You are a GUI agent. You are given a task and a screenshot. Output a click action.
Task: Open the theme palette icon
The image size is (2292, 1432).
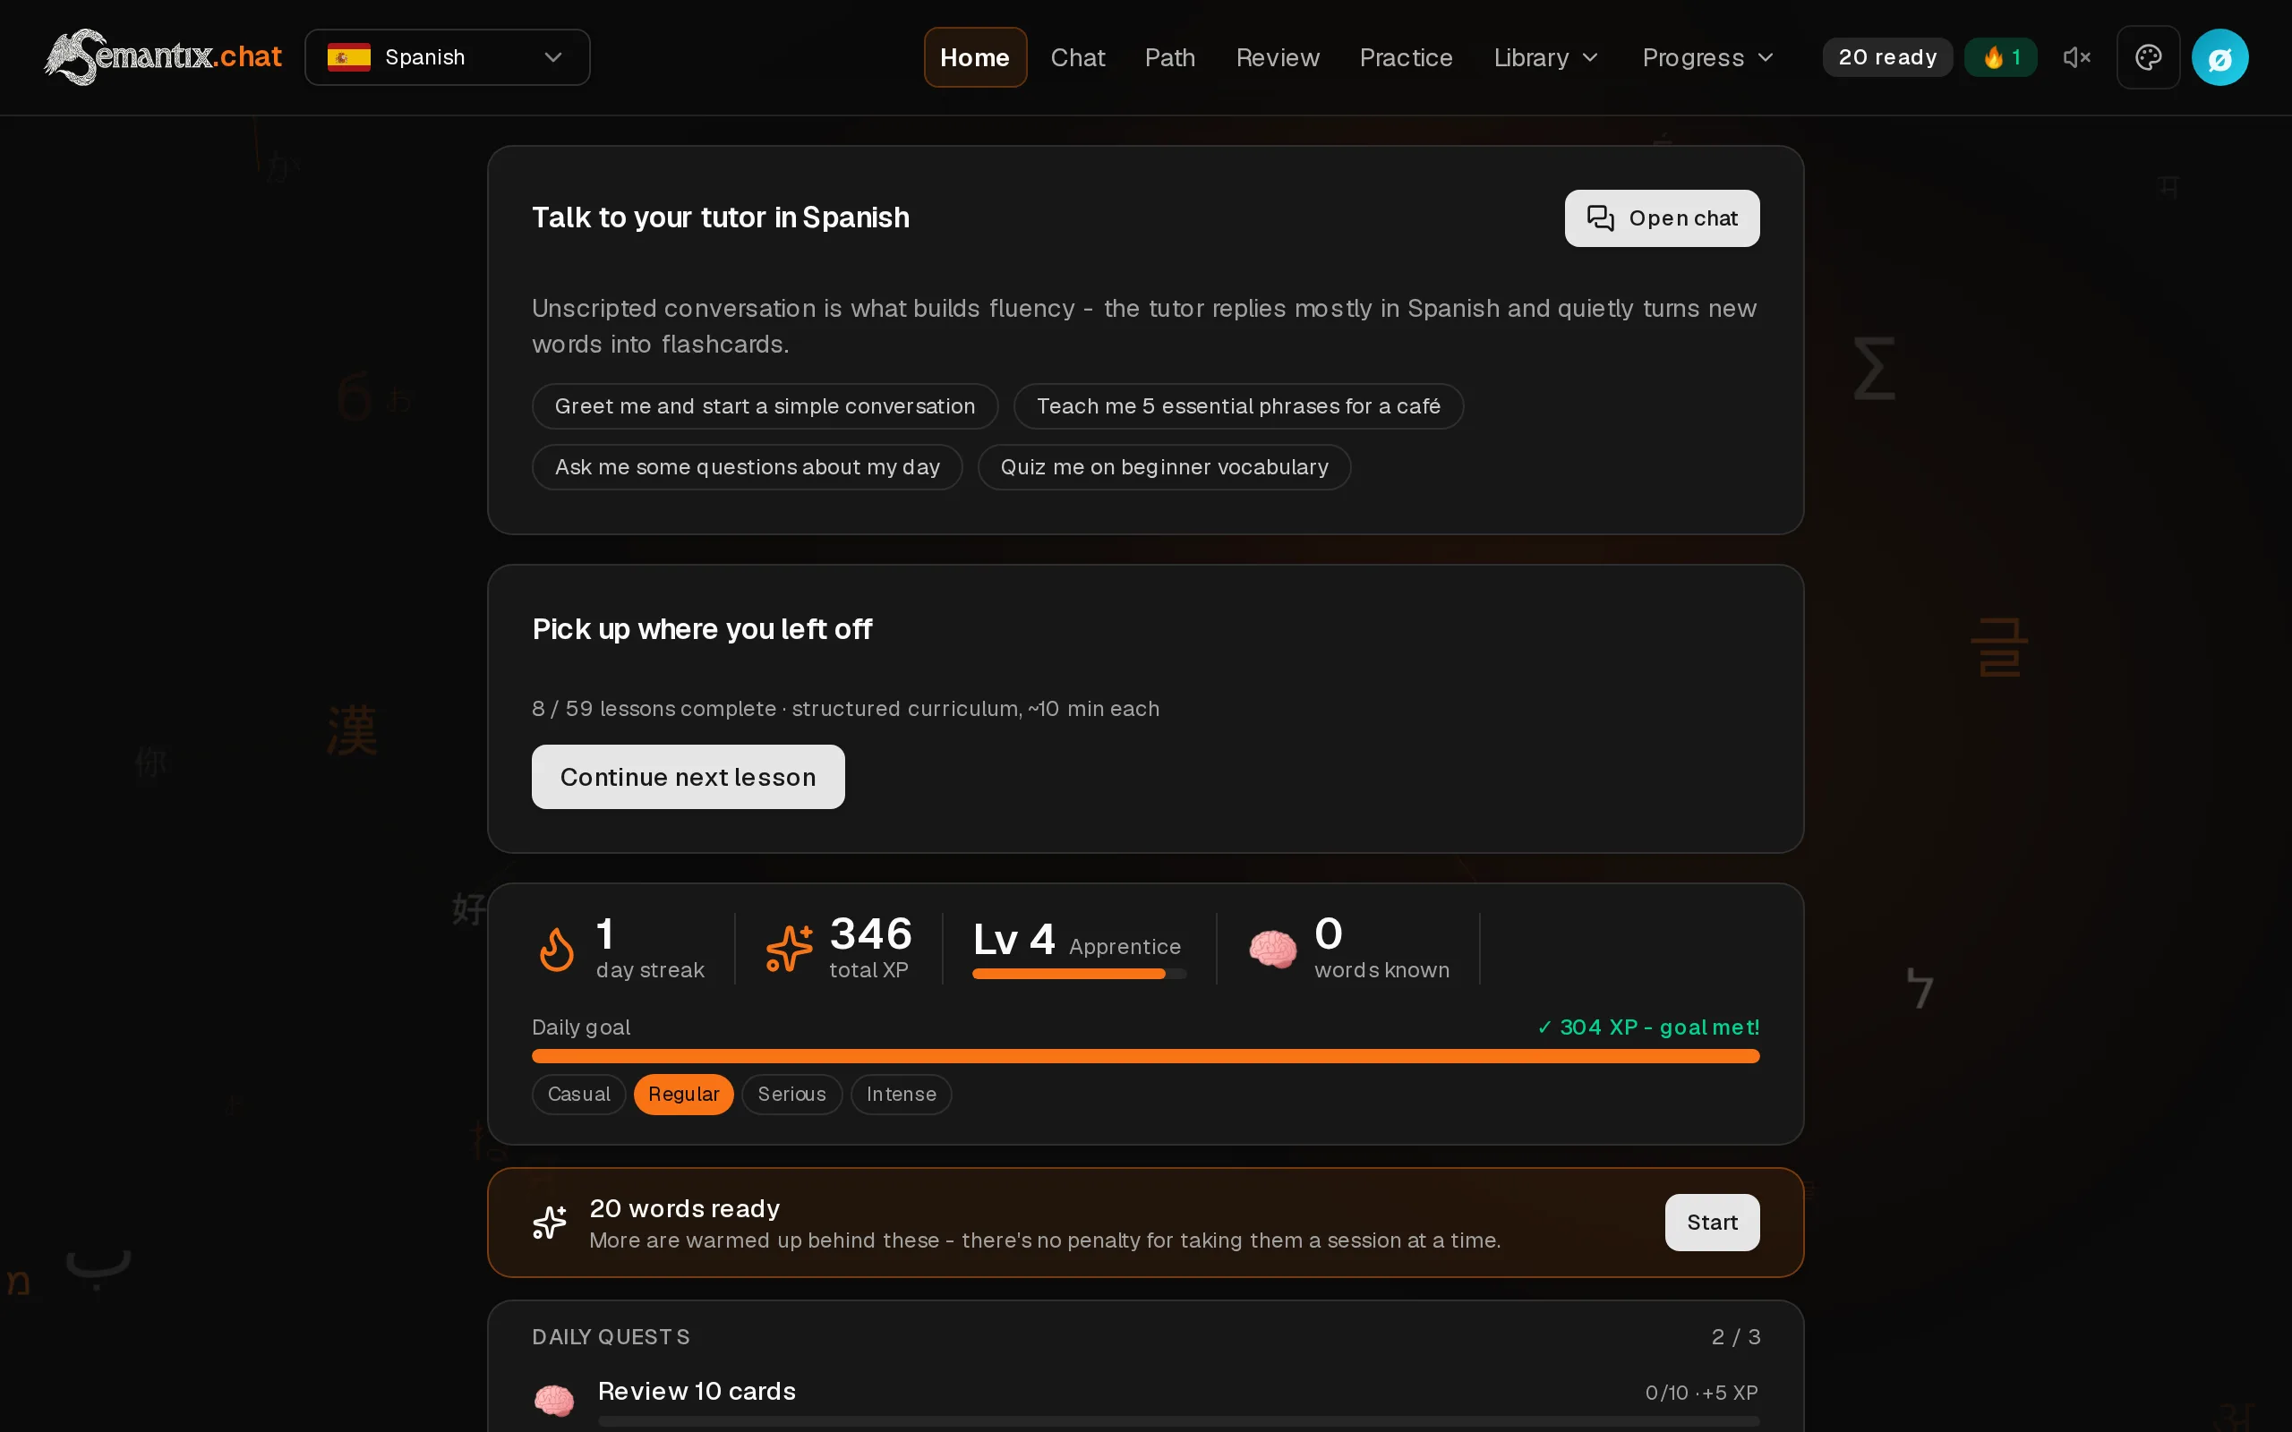(x=2148, y=58)
